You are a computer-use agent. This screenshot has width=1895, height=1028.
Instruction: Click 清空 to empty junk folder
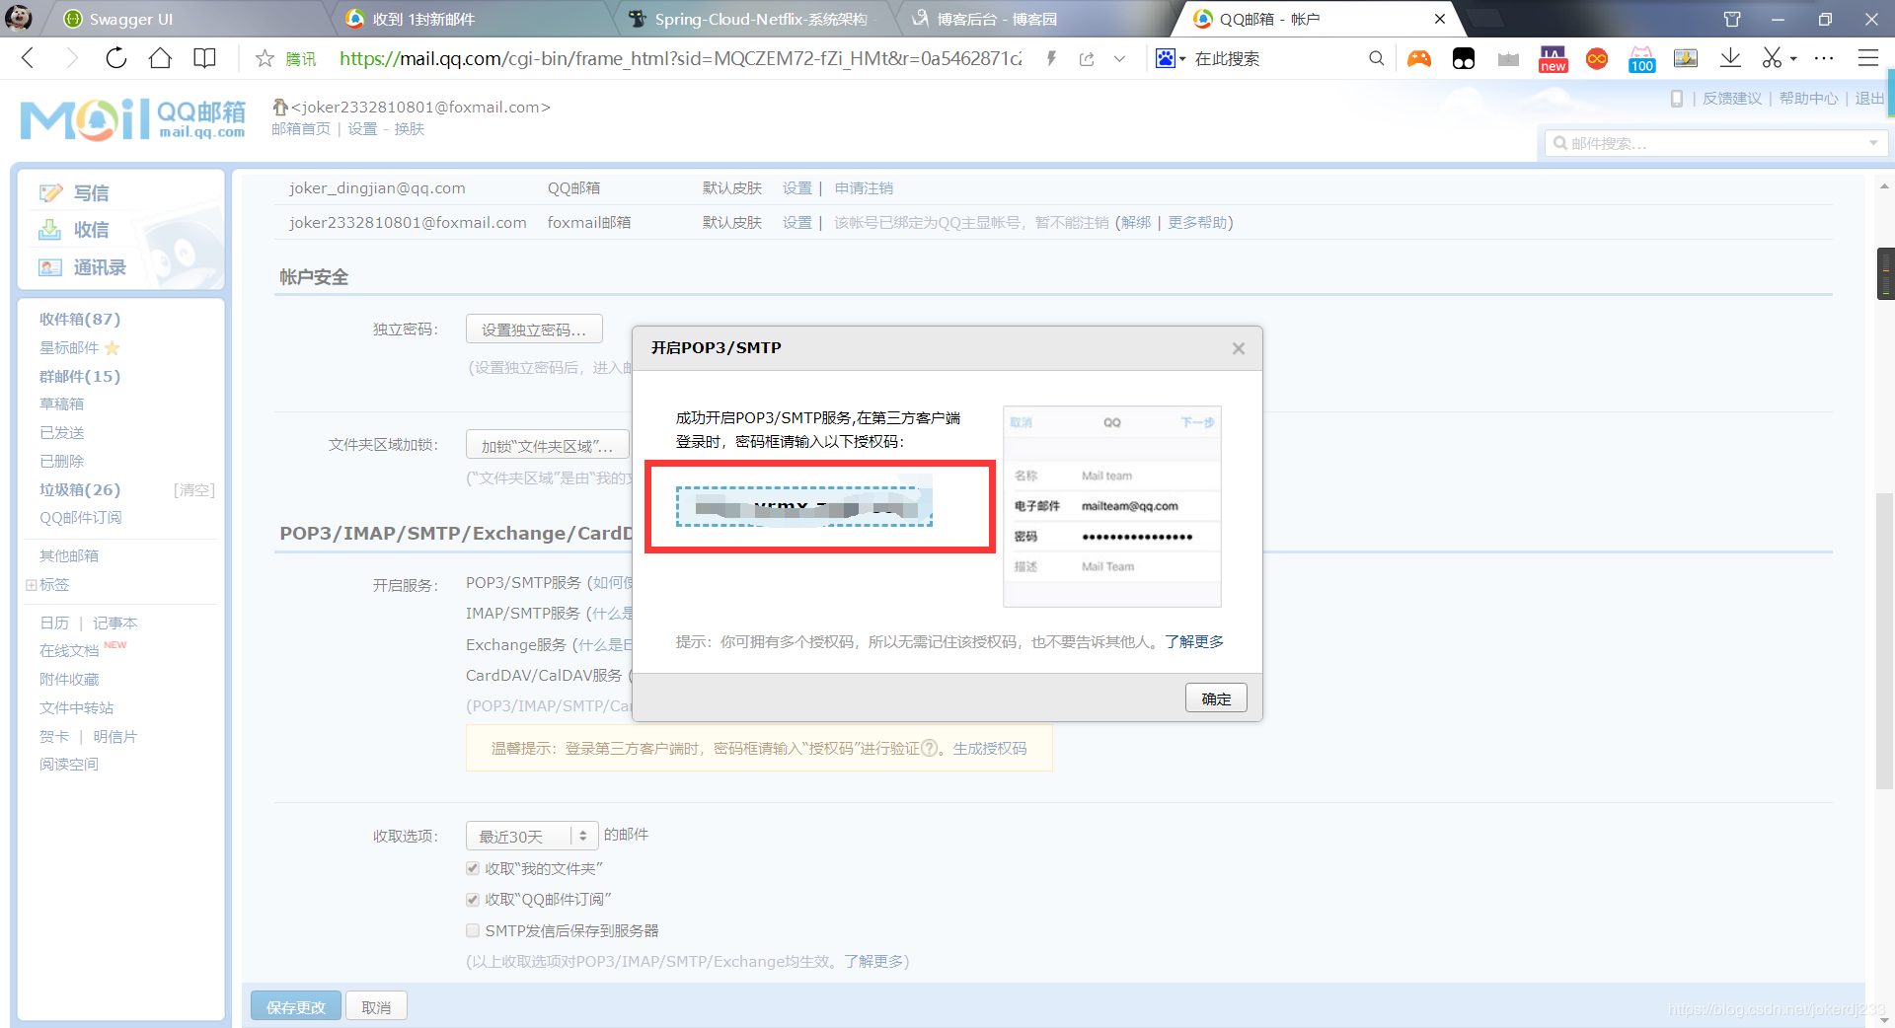click(194, 490)
